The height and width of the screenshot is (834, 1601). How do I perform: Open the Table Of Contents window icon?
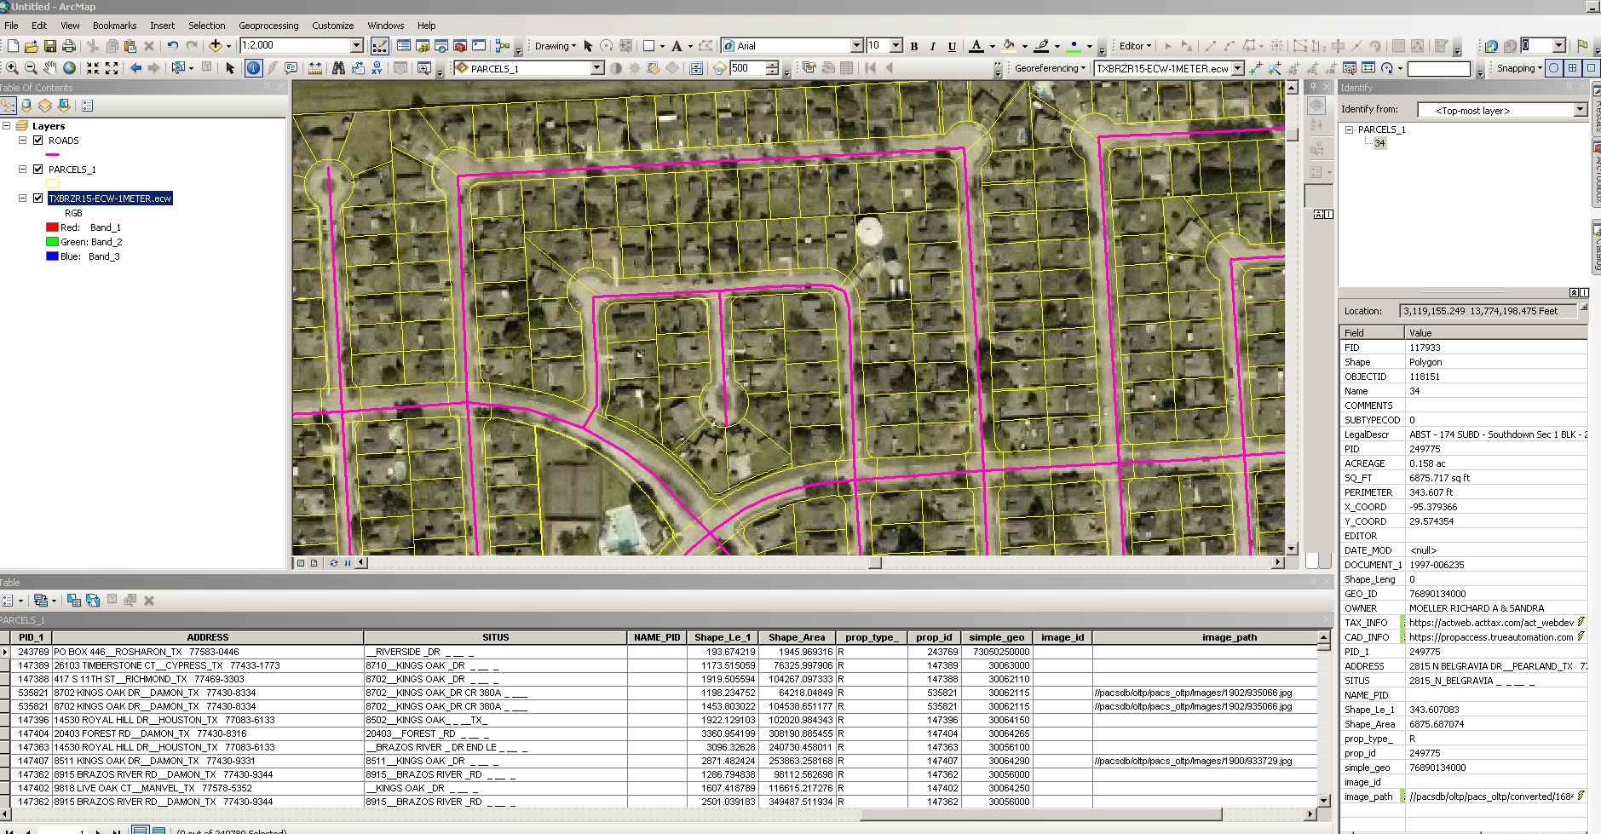pyautogui.click(x=404, y=46)
